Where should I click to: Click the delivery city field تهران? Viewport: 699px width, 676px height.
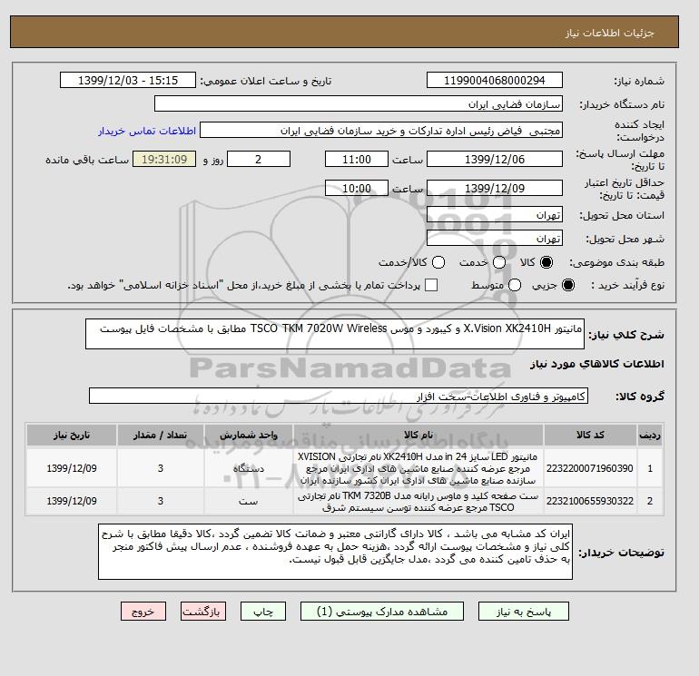[x=495, y=238]
